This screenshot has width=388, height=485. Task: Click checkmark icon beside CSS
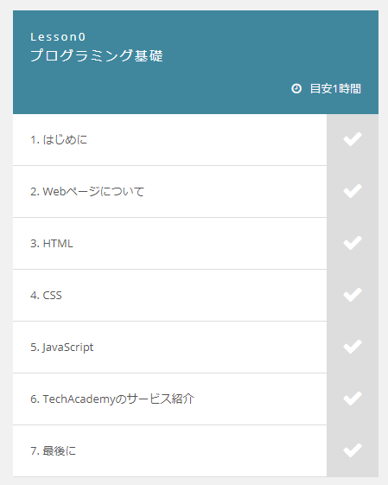(x=353, y=295)
